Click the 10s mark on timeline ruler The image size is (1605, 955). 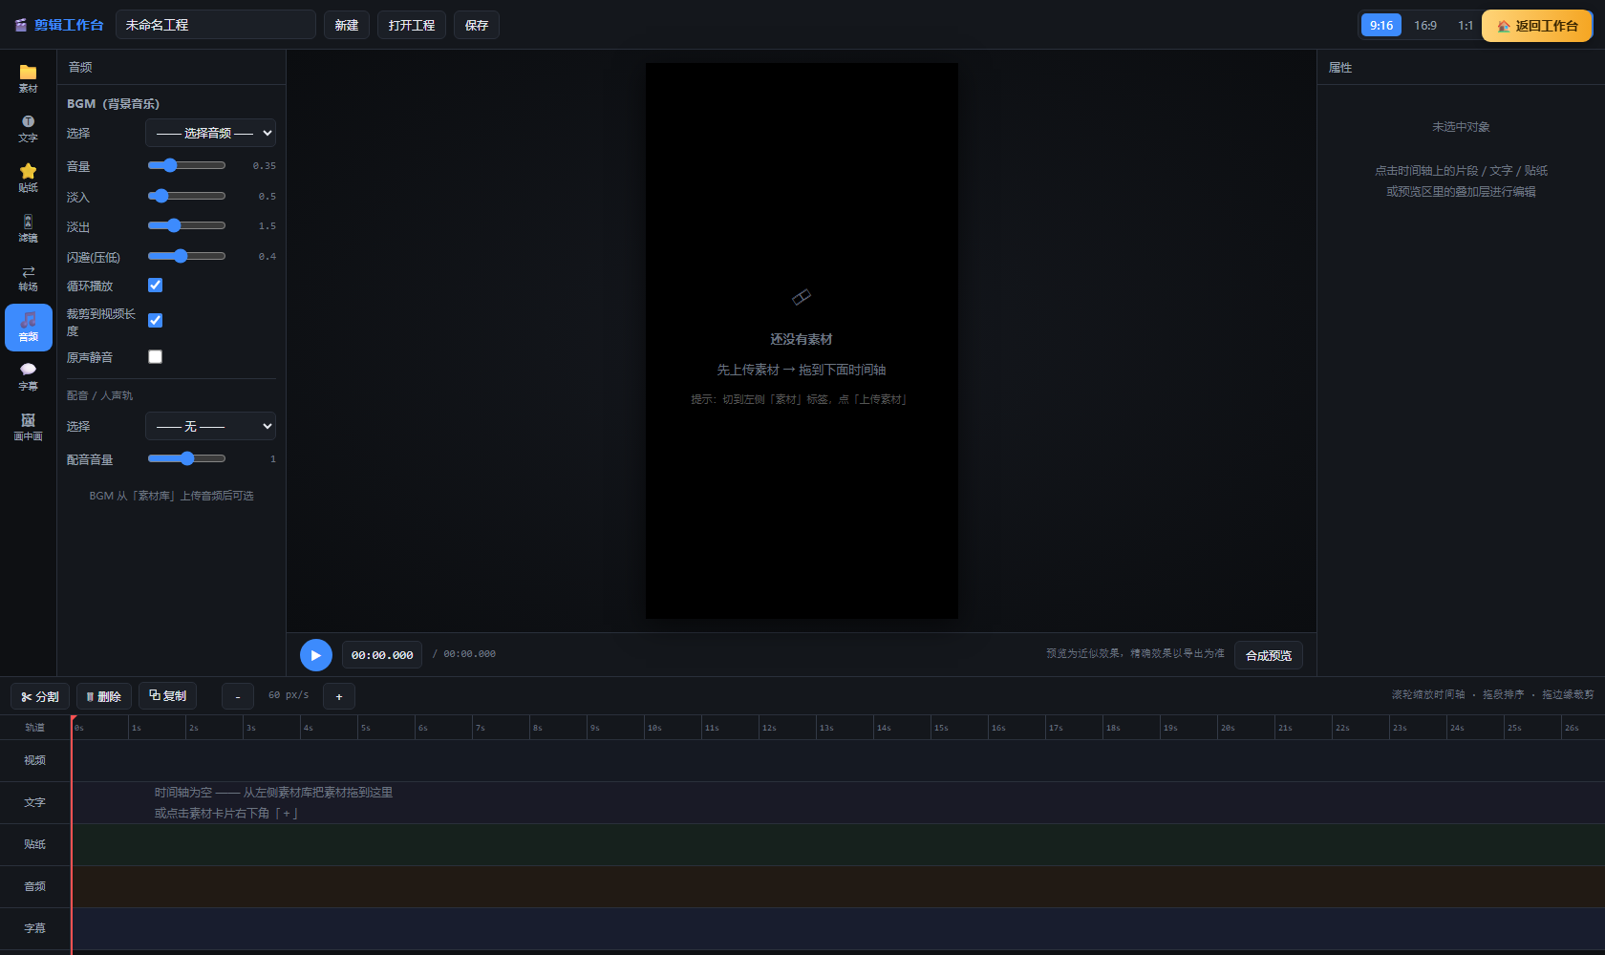pyautogui.click(x=654, y=728)
